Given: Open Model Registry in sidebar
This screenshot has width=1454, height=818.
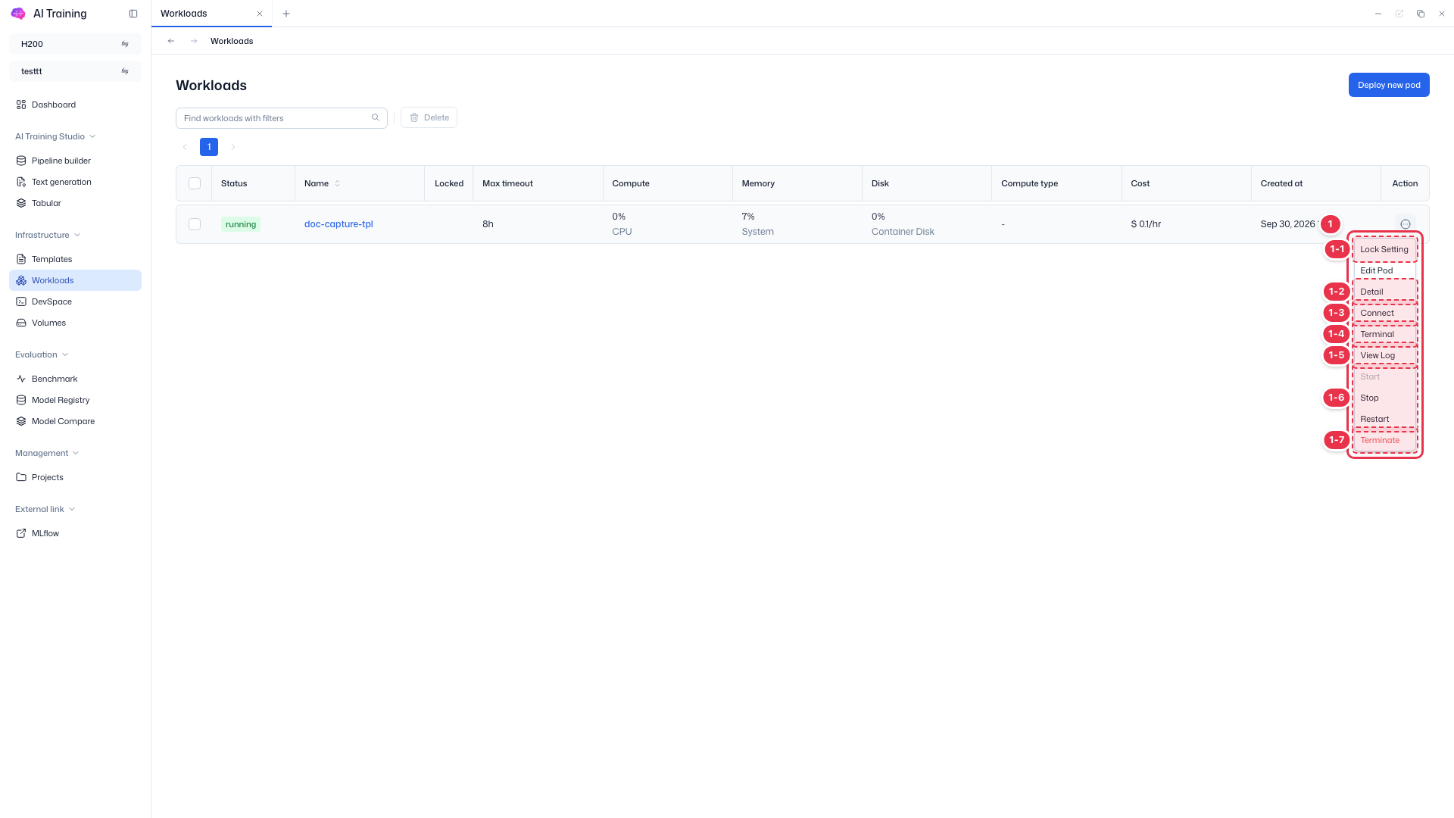Looking at the screenshot, I should (x=75, y=400).
